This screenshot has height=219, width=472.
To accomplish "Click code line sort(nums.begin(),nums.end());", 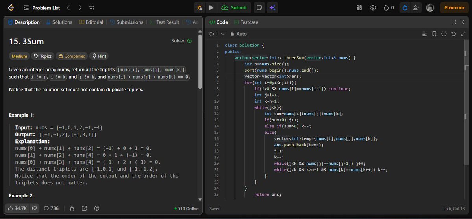I will 281,70.
